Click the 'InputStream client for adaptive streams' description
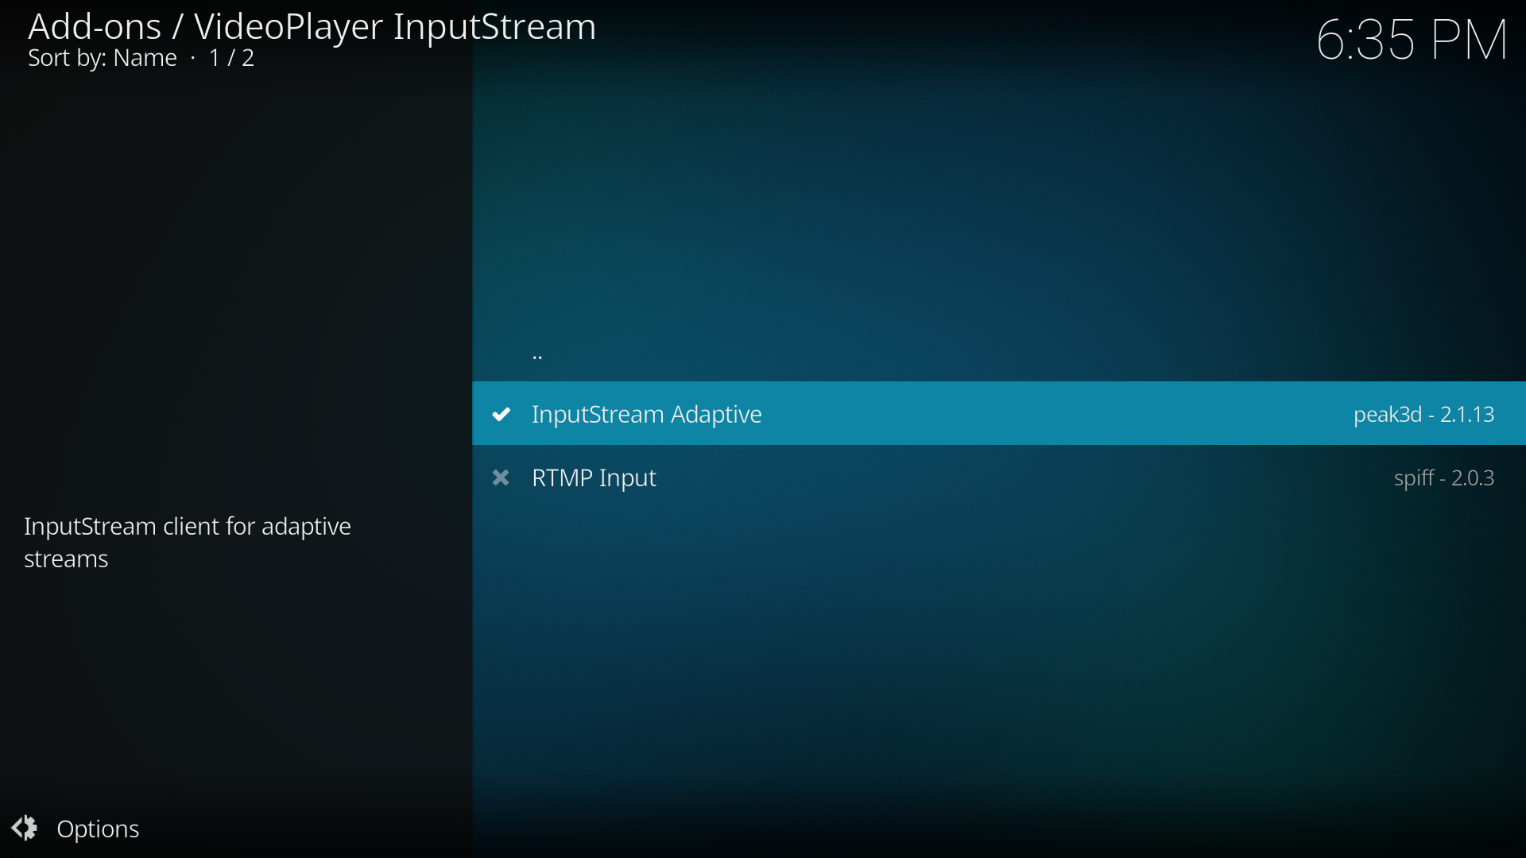The height and width of the screenshot is (858, 1526). point(188,543)
